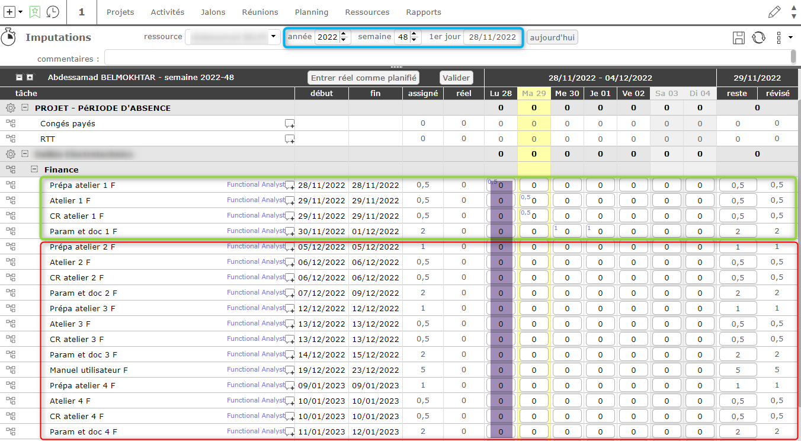Click the plus new item icon at top left

click(9, 12)
